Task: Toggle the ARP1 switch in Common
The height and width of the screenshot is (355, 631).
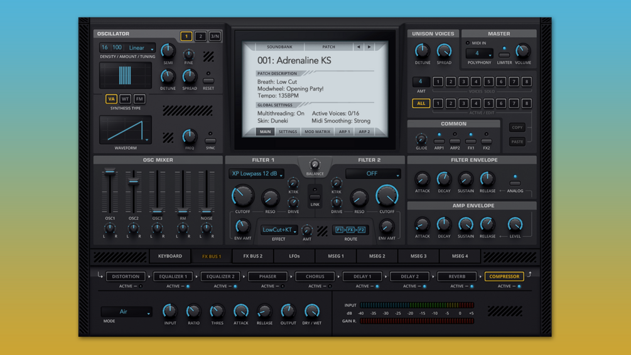Action: point(439,141)
